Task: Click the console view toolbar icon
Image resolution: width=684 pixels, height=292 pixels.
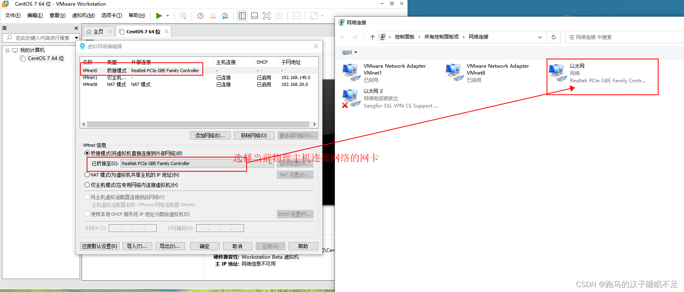Action: click(x=296, y=16)
